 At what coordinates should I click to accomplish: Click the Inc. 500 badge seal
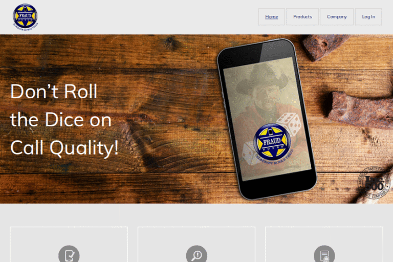374,183
